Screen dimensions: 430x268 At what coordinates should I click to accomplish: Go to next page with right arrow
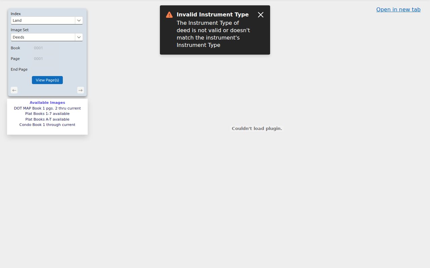[81, 90]
